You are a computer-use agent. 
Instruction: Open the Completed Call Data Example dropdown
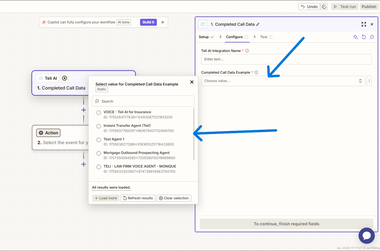tap(283, 81)
